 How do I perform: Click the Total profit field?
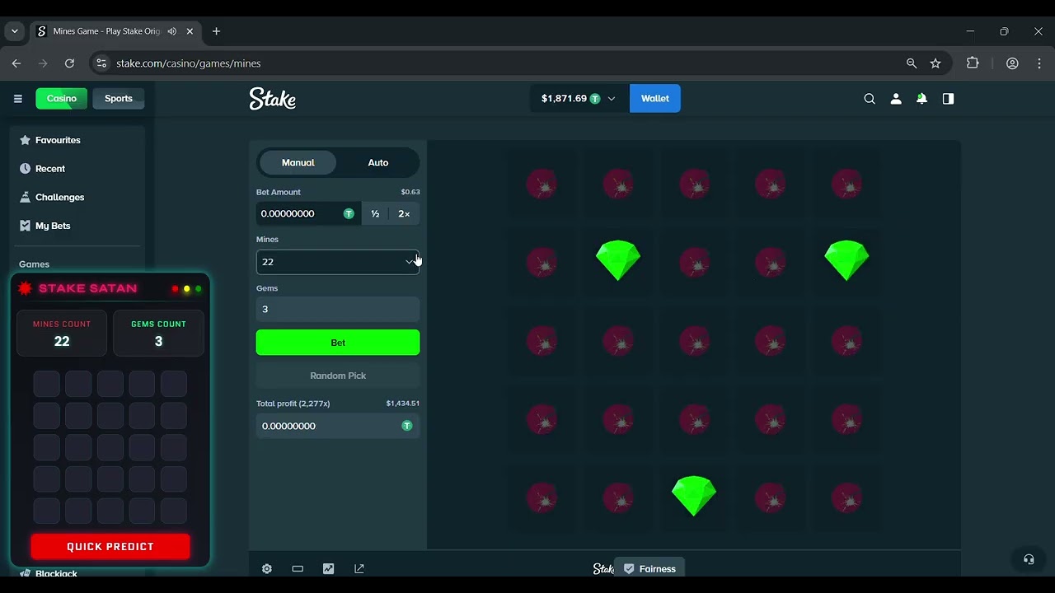click(338, 426)
